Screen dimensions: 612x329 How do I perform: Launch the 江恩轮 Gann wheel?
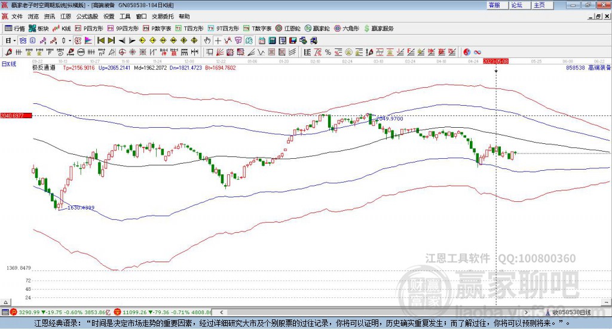point(288,29)
